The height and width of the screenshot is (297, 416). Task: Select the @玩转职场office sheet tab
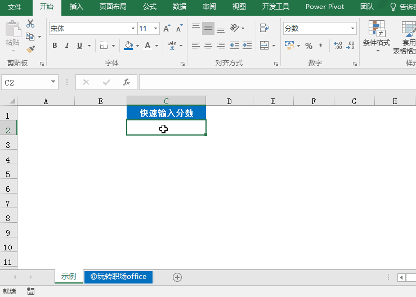(118, 276)
